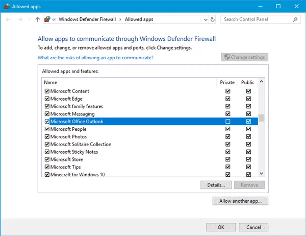Click Allowed apps breadcrumb
This screenshot has height=236, width=306.
(139, 19)
